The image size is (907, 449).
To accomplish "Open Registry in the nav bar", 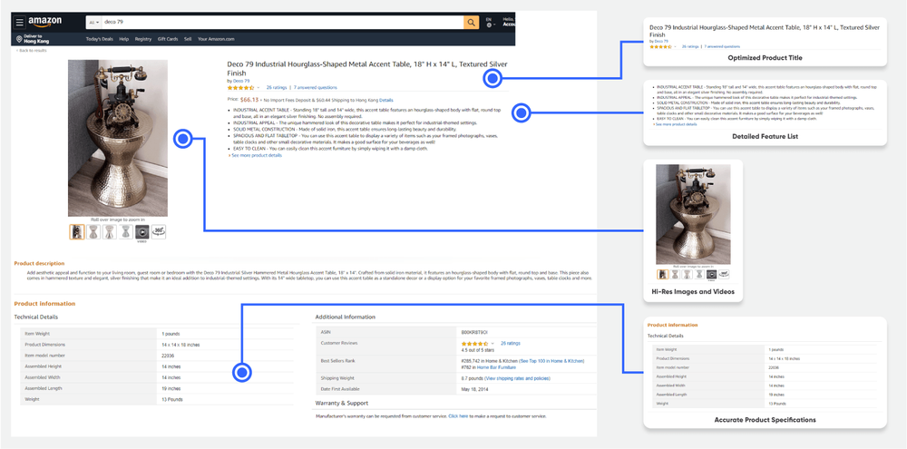I will pos(143,39).
